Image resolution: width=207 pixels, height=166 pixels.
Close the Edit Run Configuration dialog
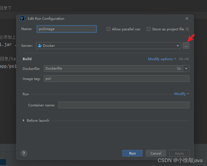tap(187, 18)
